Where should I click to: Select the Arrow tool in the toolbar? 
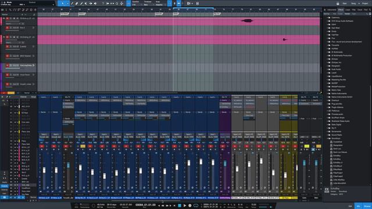coord(62,3)
